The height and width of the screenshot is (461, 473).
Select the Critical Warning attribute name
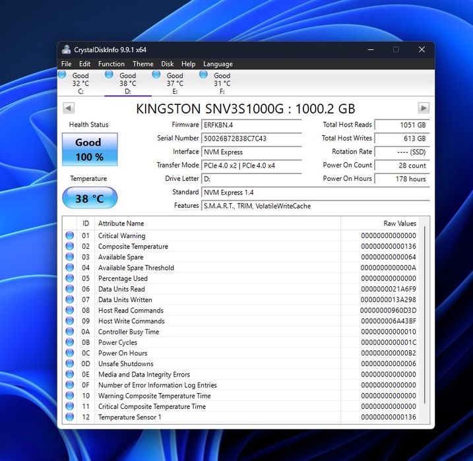point(122,235)
